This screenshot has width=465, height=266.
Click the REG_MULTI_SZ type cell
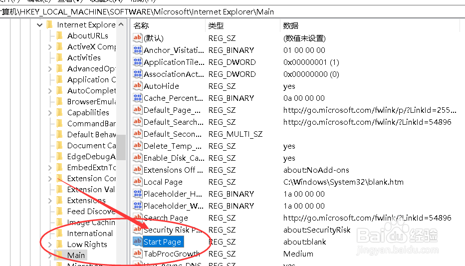[235, 134]
